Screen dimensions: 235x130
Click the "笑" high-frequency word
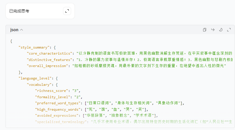point(140,109)
